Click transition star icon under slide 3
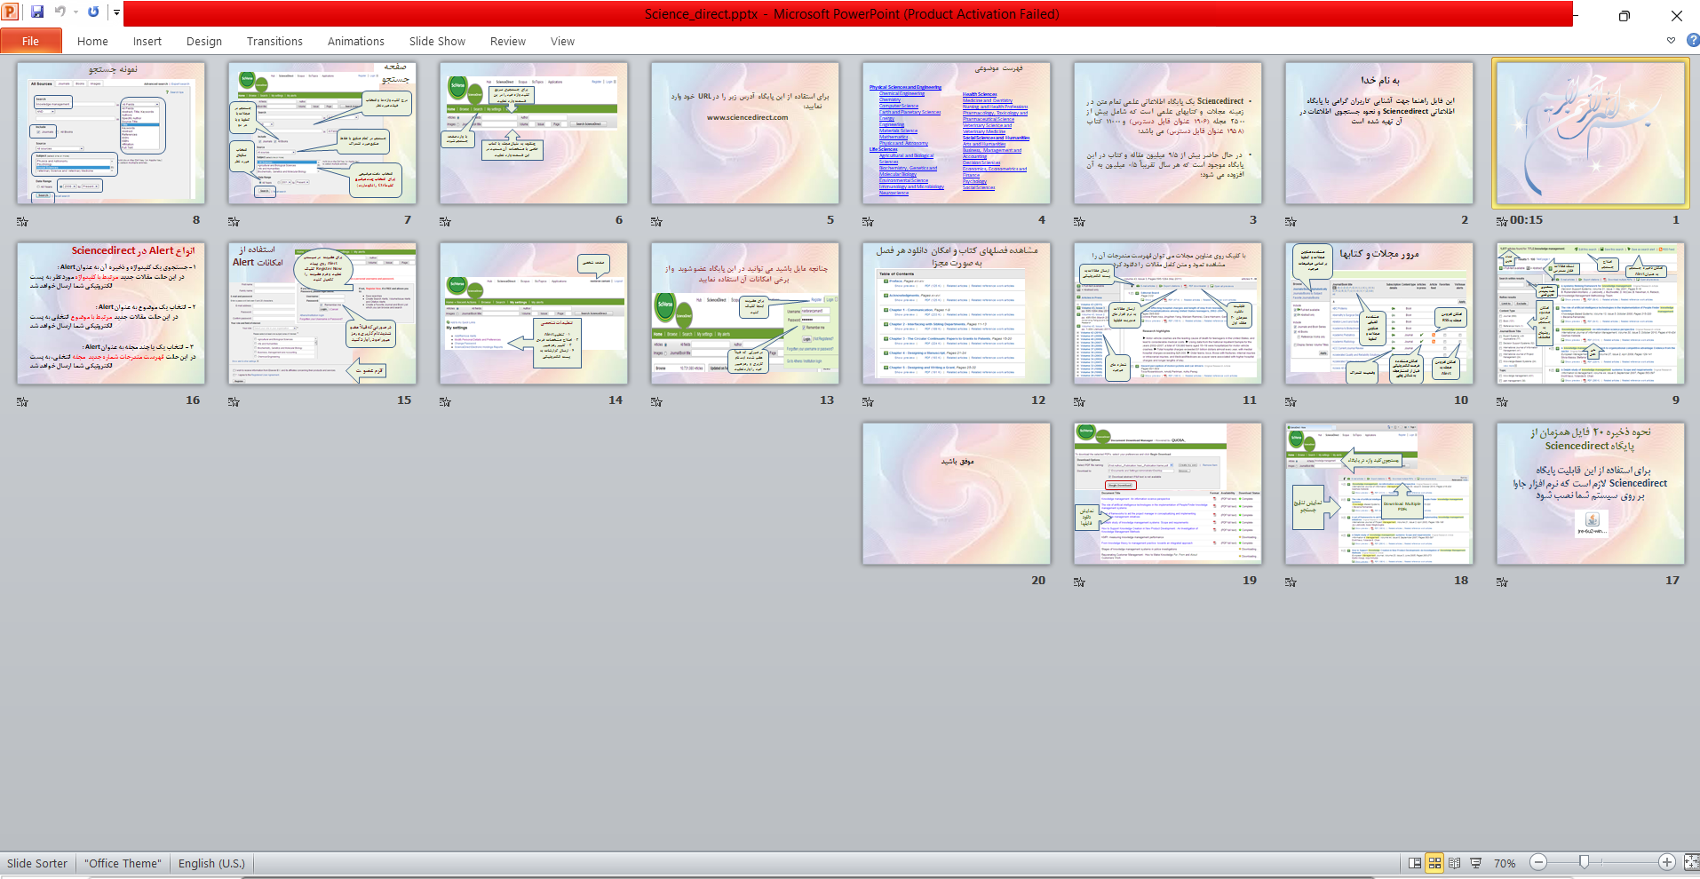This screenshot has width=1700, height=879. click(1079, 221)
